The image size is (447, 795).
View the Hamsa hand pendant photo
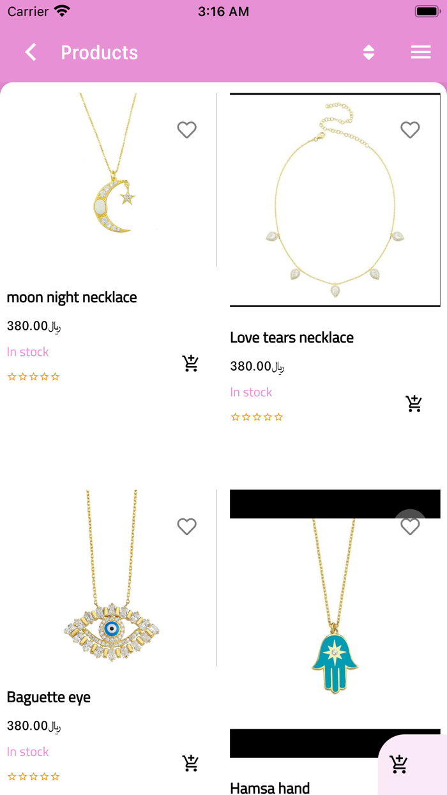click(x=335, y=624)
